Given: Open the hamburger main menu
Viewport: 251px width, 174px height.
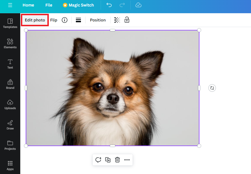Looking at the screenshot, I should 10,5.
